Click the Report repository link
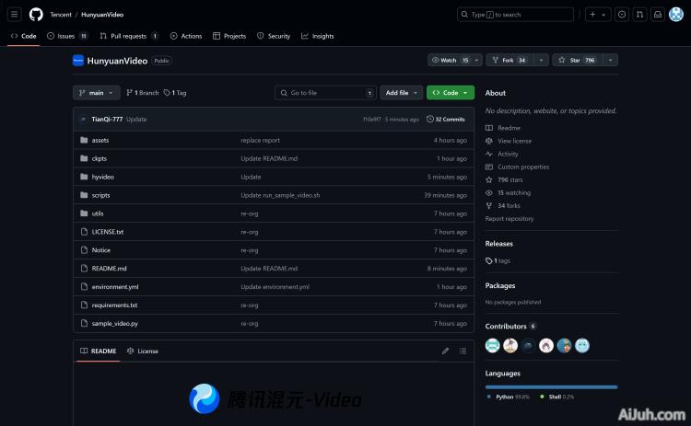The image size is (691, 426). click(509, 219)
